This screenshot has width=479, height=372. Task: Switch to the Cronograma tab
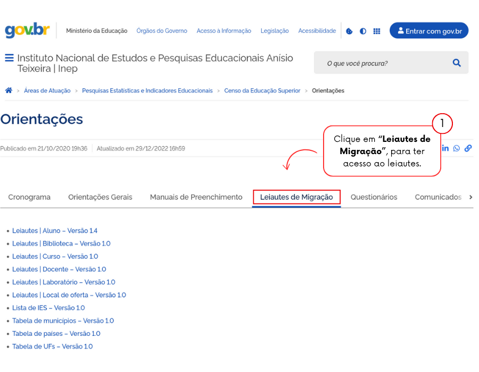point(29,197)
